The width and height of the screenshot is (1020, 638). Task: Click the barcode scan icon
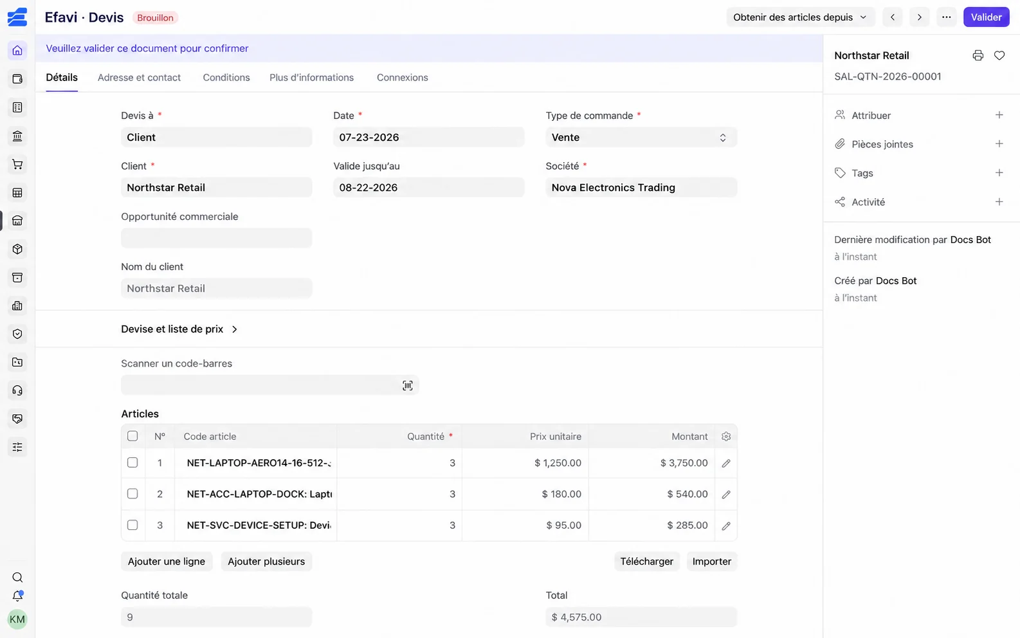pyautogui.click(x=408, y=385)
